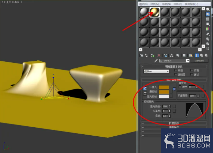
Task: Click the Go to Parent icon
Action: pos(202,56)
